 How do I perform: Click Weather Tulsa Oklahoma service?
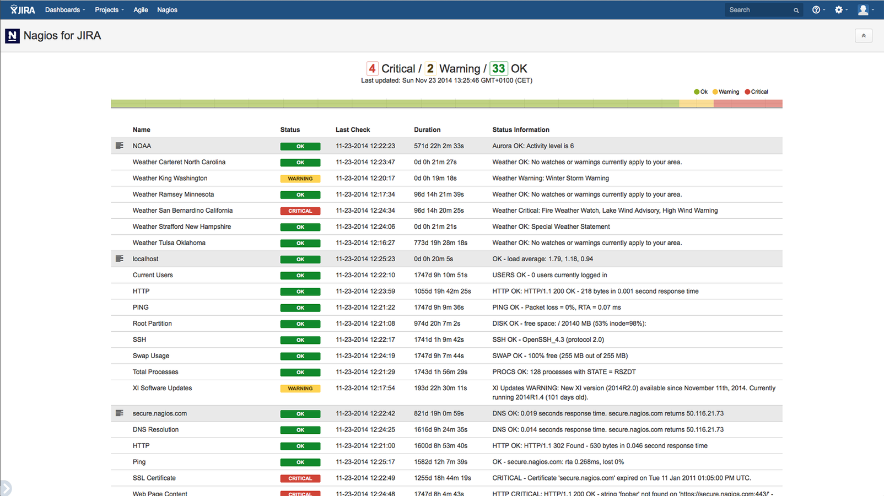point(169,243)
